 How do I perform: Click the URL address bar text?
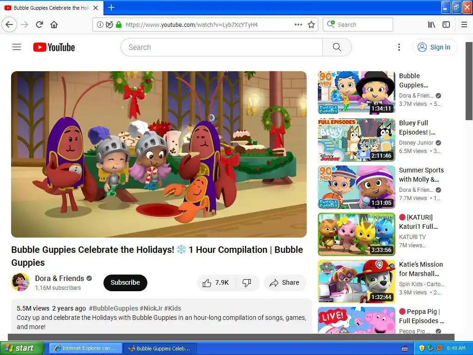(192, 25)
